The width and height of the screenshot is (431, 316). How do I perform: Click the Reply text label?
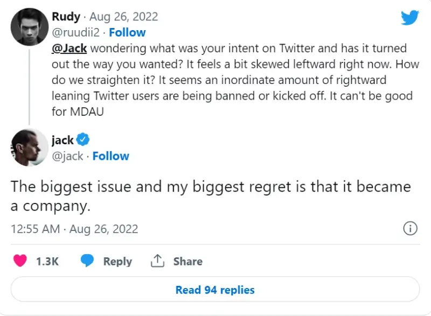117,261
